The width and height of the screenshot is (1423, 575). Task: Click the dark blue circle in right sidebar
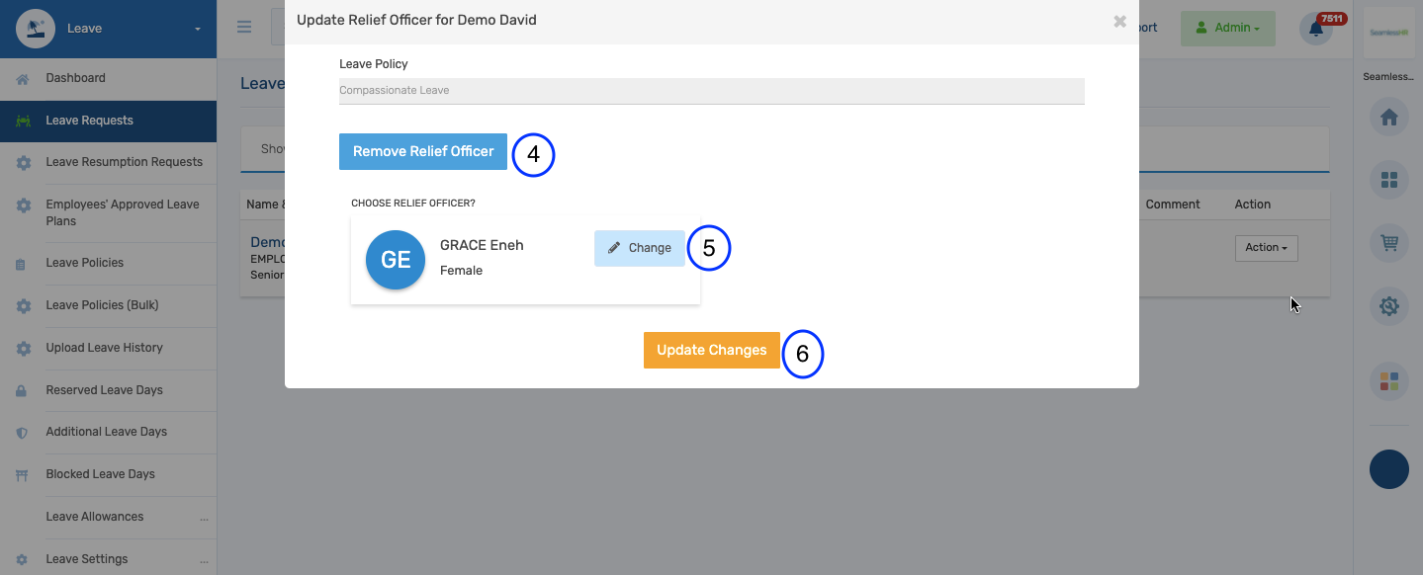[x=1388, y=469]
